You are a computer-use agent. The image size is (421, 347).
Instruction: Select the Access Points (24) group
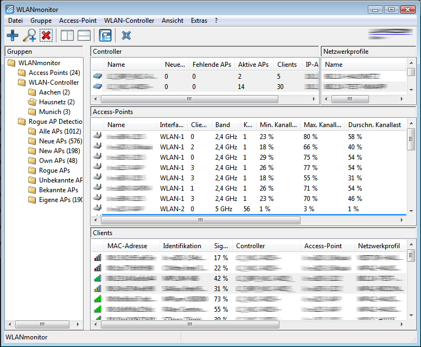click(x=54, y=73)
